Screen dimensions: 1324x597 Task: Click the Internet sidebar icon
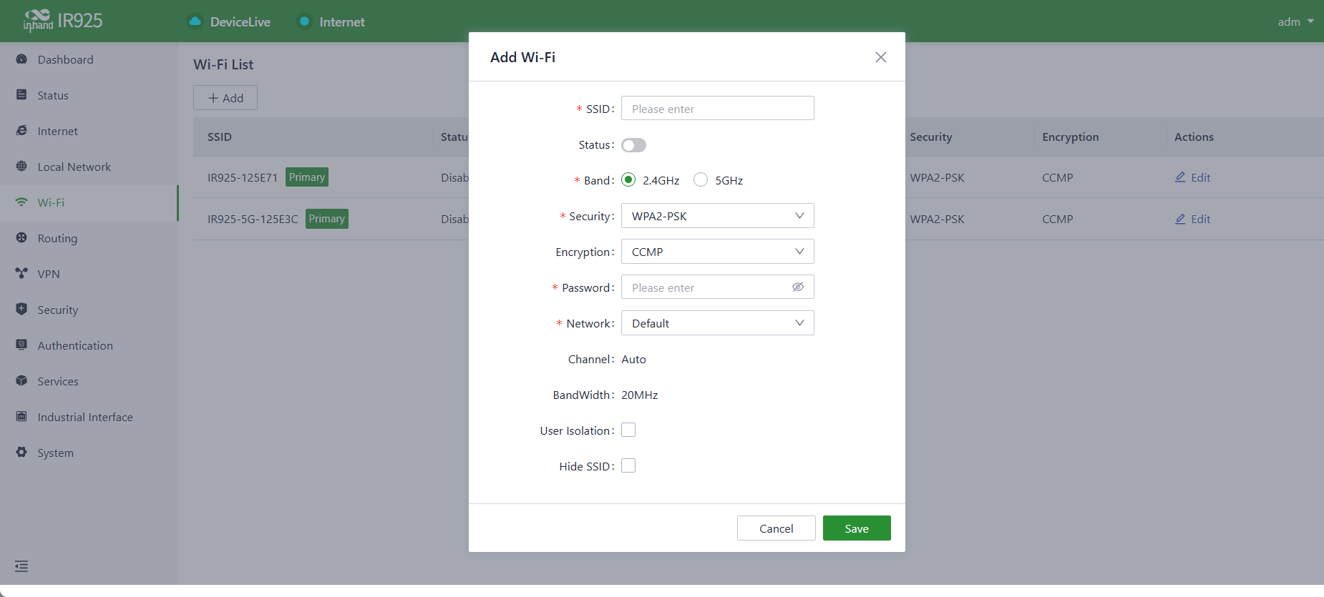pos(21,131)
